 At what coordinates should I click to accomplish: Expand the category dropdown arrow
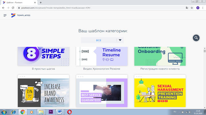pos(120,40)
